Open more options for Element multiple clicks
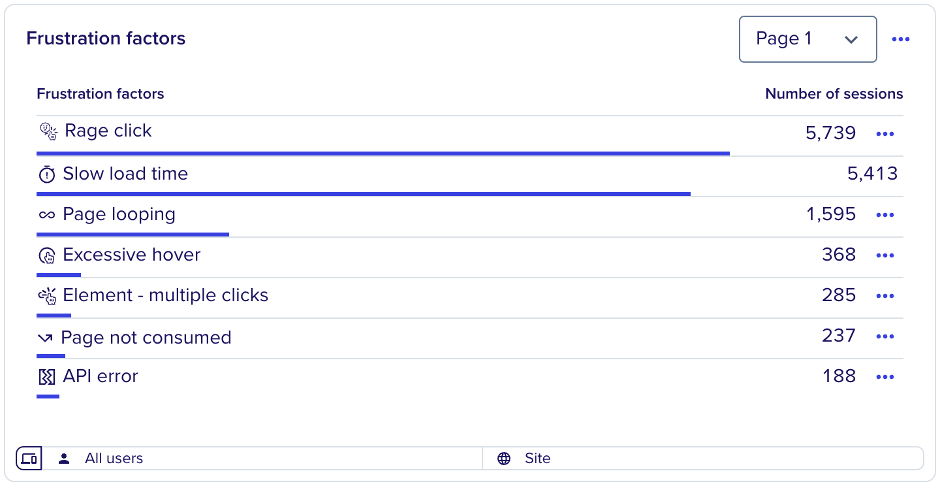The height and width of the screenshot is (486, 940). [885, 296]
